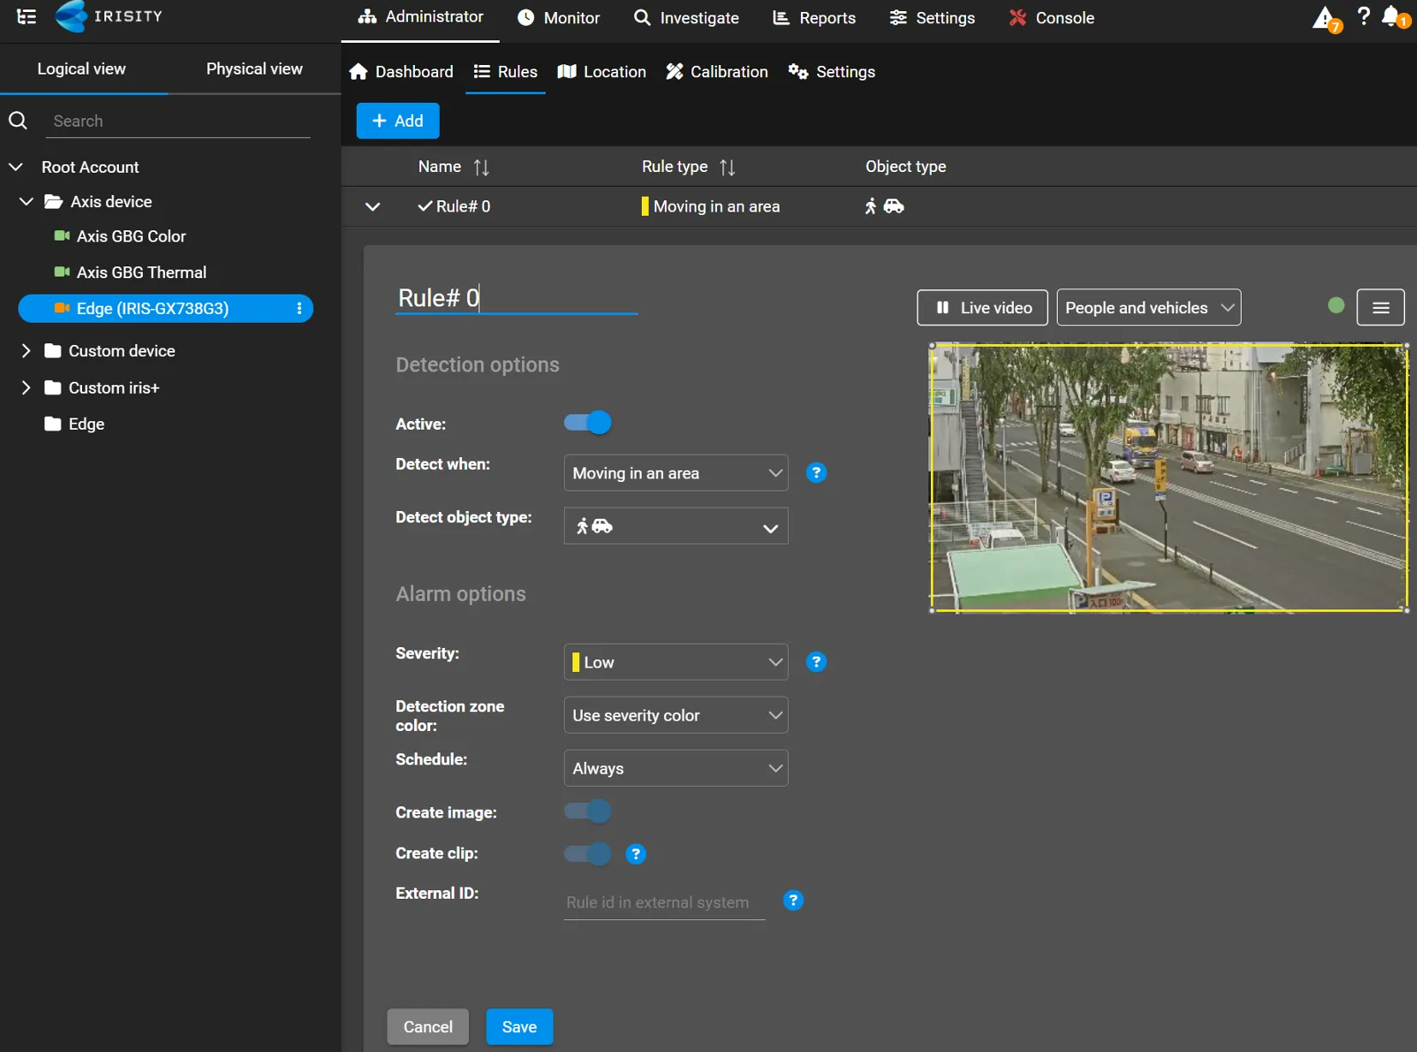
Task: Sort rules by Rule type arrows
Action: pyautogui.click(x=727, y=167)
